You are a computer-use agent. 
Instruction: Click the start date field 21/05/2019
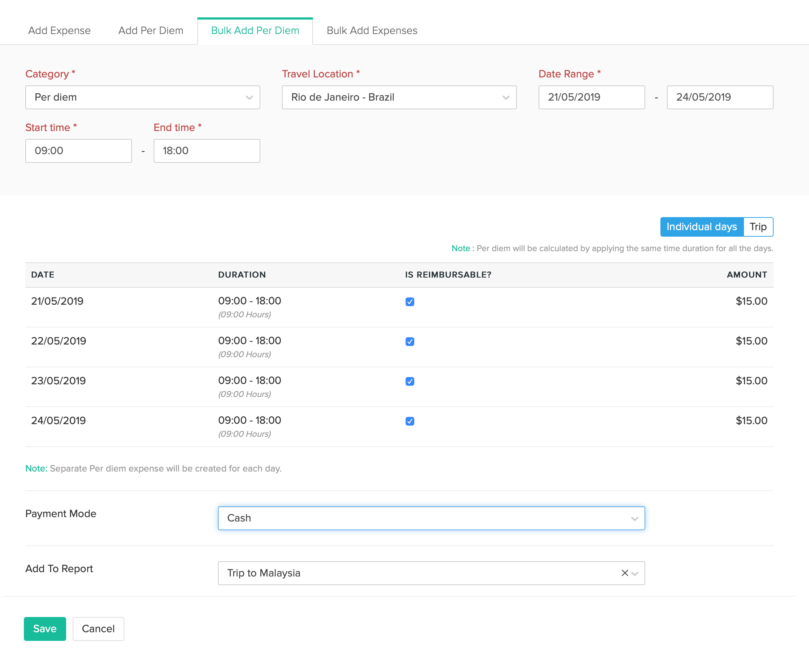(591, 97)
